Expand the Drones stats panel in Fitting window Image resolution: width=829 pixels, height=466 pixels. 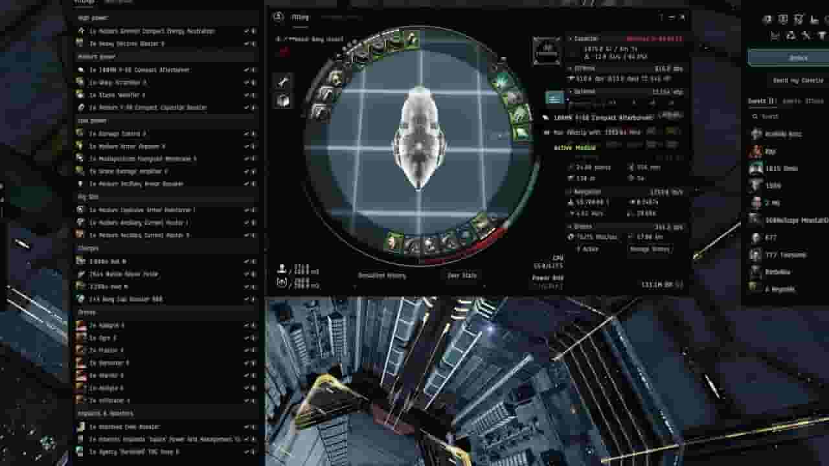click(625, 227)
